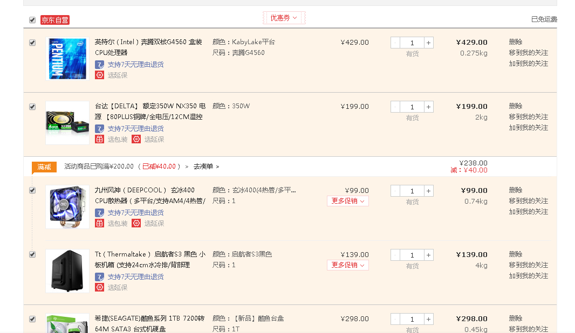Click the gift packaging icon for DEEPCOOL cooler
The image size is (575, 333).
pos(99,223)
